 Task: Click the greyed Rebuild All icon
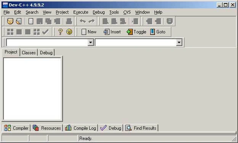(37, 32)
